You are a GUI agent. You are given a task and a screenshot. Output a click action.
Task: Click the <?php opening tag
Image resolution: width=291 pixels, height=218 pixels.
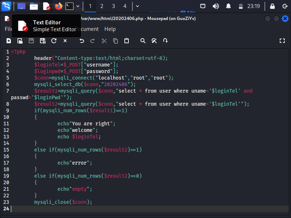[19, 52]
